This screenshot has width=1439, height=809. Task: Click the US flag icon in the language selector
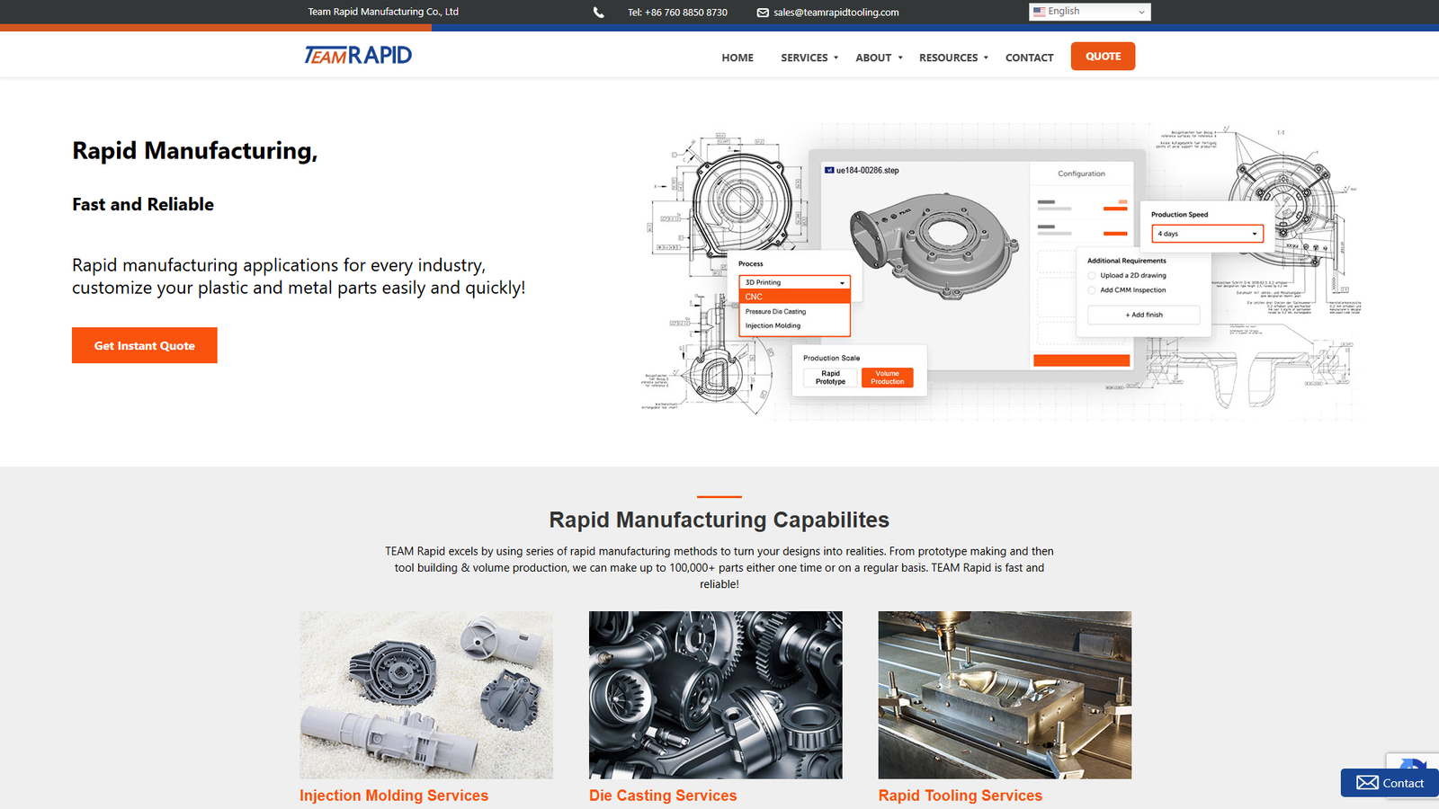(1040, 11)
